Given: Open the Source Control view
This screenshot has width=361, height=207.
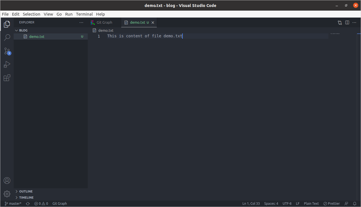Looking at the screenshot, I should coord(7,51).
